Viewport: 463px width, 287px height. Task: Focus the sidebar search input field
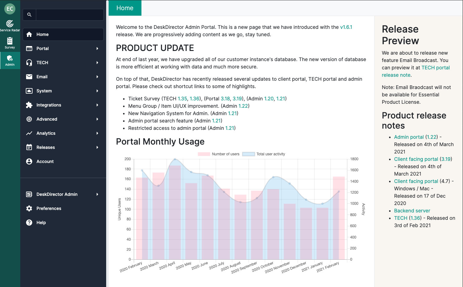pyautogui.click(x=70, y=15)
